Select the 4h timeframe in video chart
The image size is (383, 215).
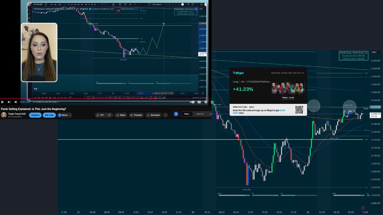[x=75, y=4]
